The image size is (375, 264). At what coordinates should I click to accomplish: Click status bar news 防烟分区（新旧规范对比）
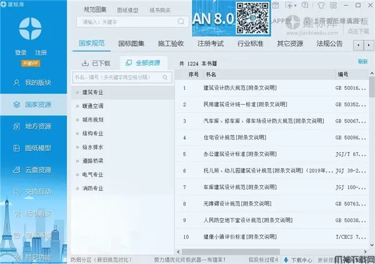pyautogui.click(x=101, y=260)
